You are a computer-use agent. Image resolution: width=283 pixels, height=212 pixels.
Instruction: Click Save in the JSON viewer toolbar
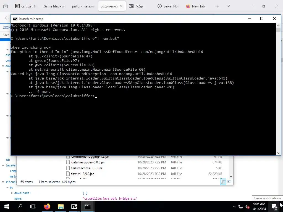coord(6,35)
